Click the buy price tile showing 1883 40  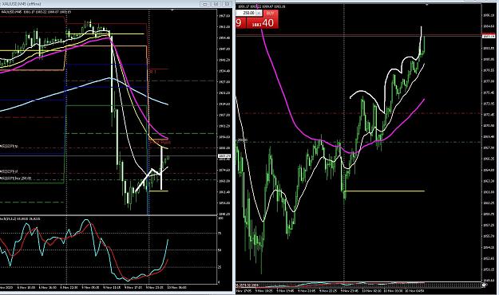[262, 22]
